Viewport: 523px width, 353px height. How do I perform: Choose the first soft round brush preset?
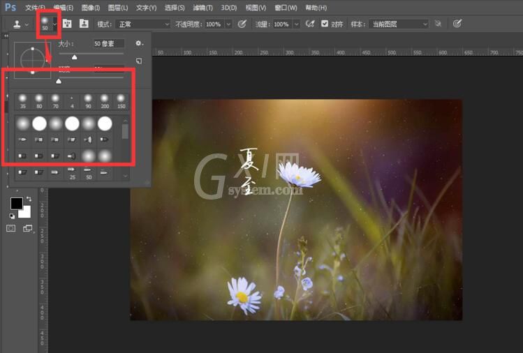pos(22,123)
